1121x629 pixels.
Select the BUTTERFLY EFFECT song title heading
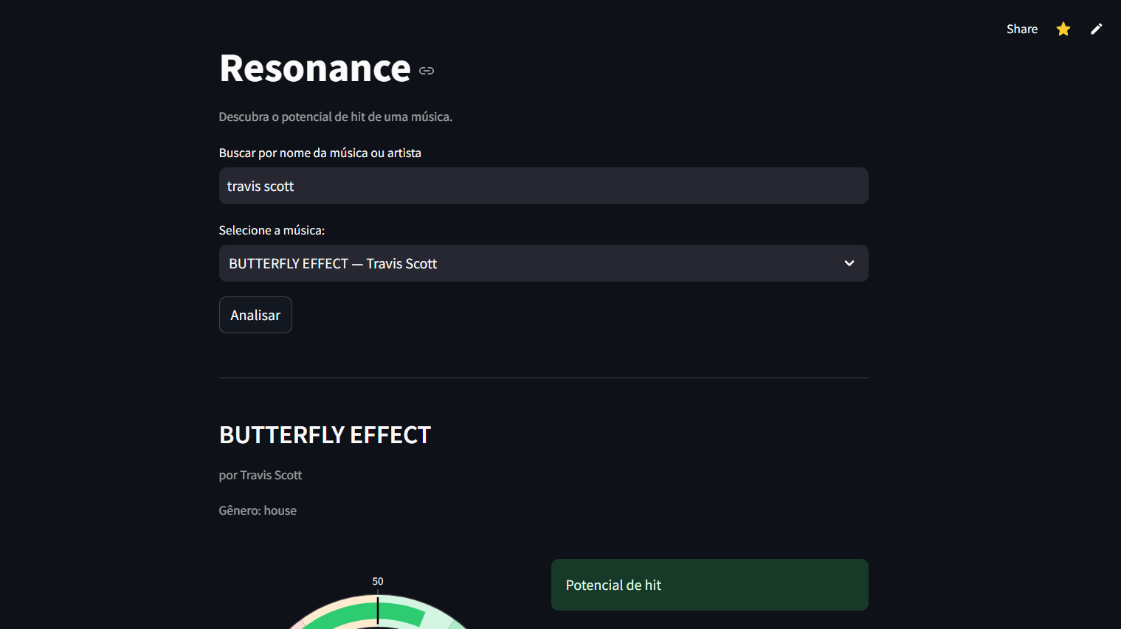[325, 435]
